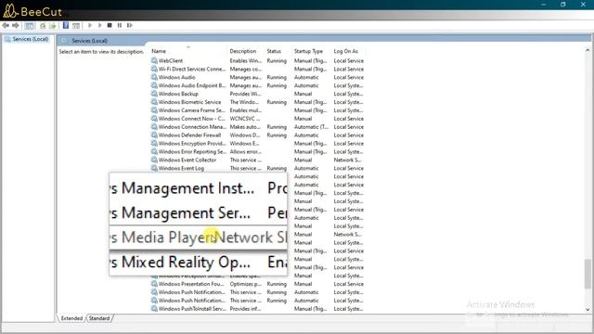Click the gear icon beside Windows PushToInstall Serv...
This screenshot has width=594, height=334.
tap(154, 309)
